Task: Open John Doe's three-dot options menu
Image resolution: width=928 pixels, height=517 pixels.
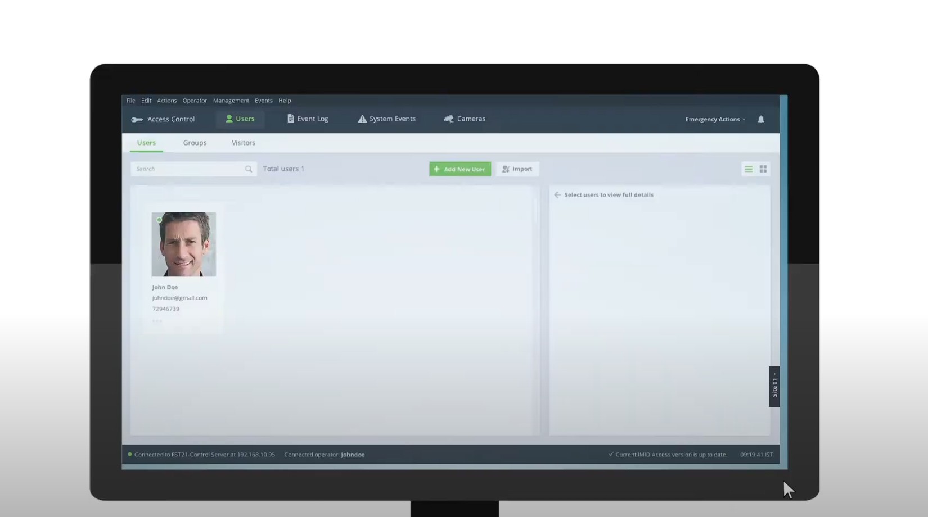Action: click(157, 321)
